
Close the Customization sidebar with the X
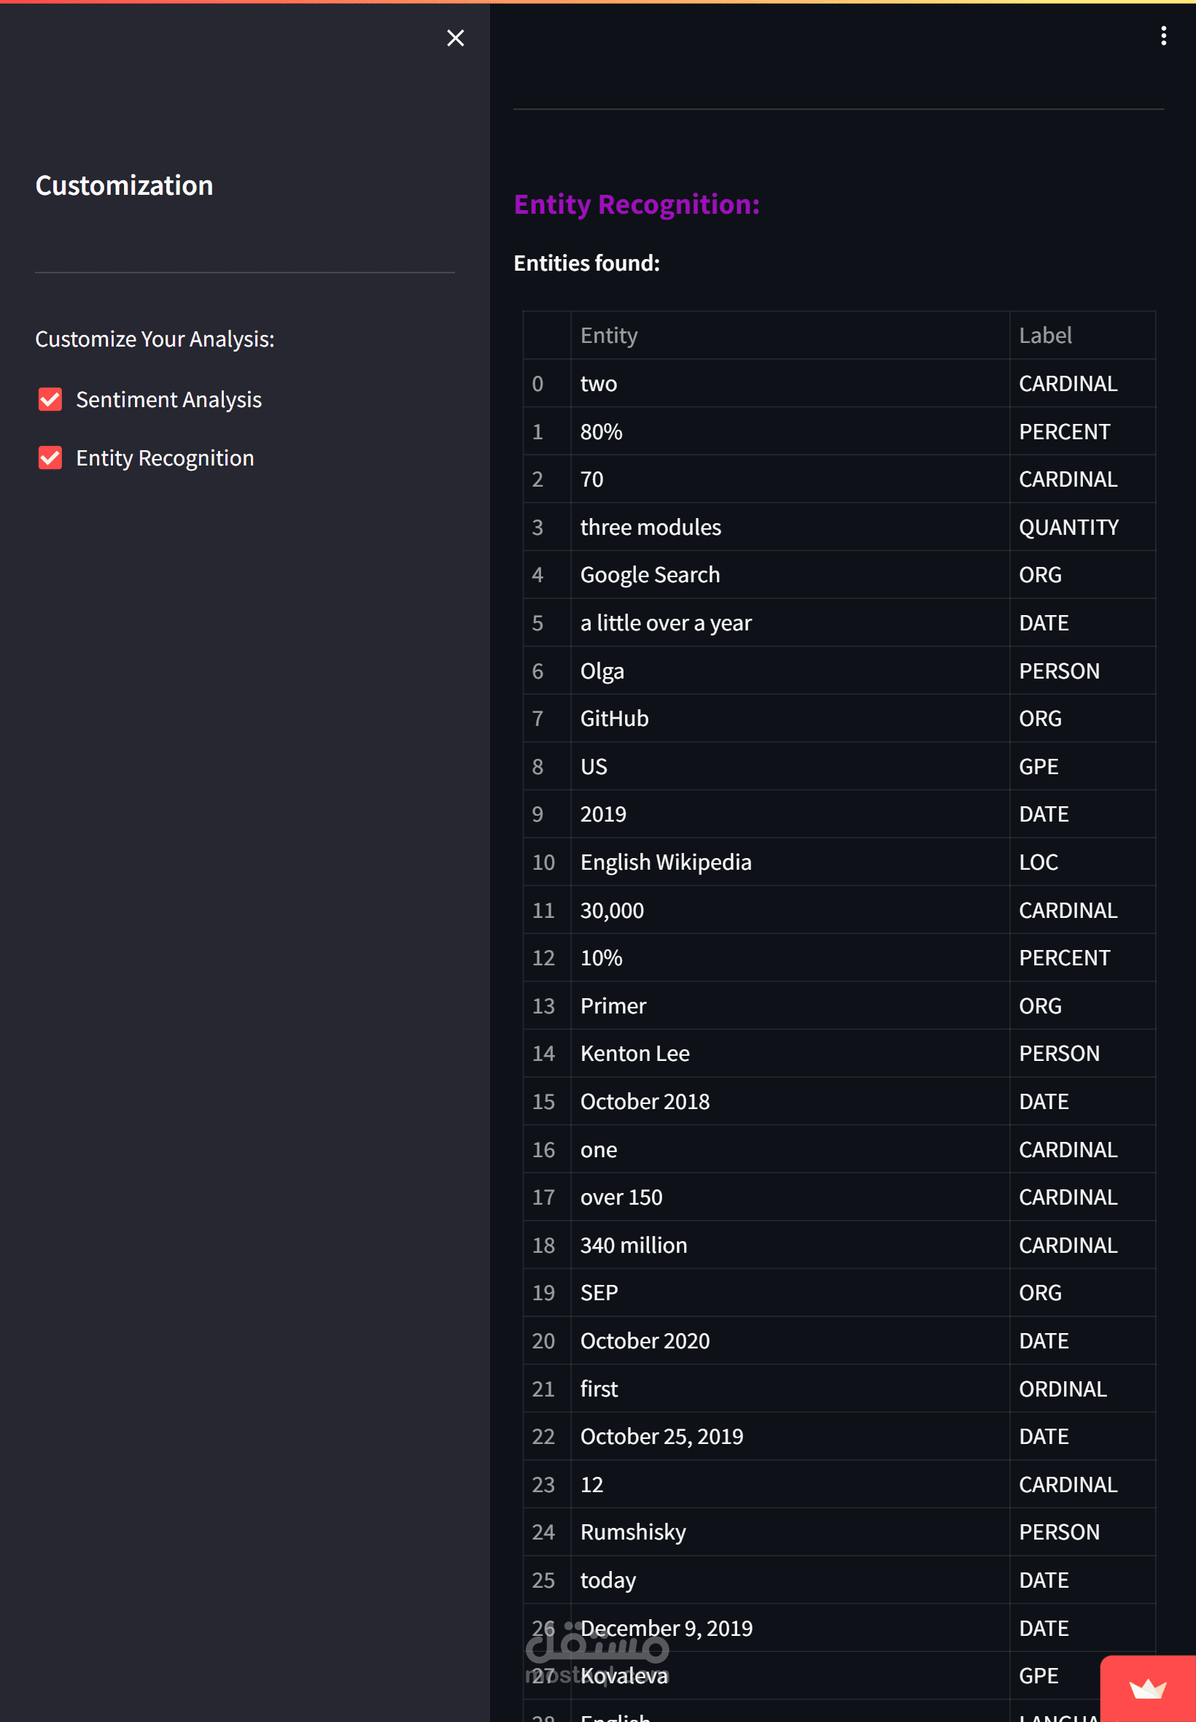tap(455, 38)
